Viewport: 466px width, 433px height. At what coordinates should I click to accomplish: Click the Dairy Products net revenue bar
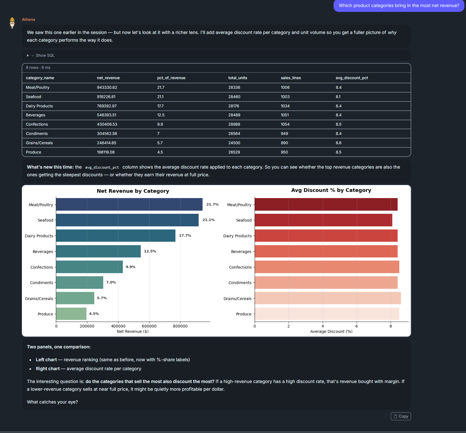click(116, 236)
